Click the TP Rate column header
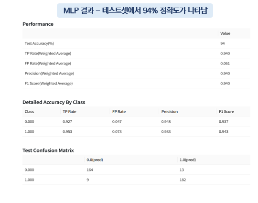The image size is (258, 203). (x=69, y=112)
